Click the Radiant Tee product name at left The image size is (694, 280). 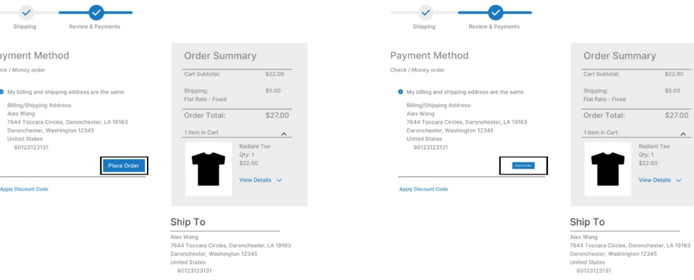(255, 146)
